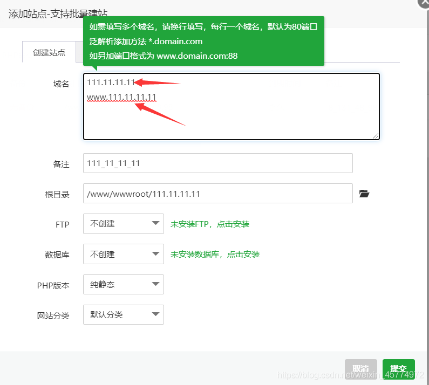Click the 未安装FTP，点击安装 link
The height and width of the screenshot is (385, 429).
coord(210,224)
